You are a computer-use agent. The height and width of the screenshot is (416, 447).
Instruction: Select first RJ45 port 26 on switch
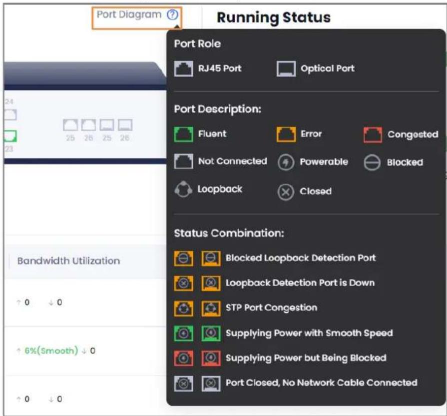pyautogui.click(x=89, y=125)
